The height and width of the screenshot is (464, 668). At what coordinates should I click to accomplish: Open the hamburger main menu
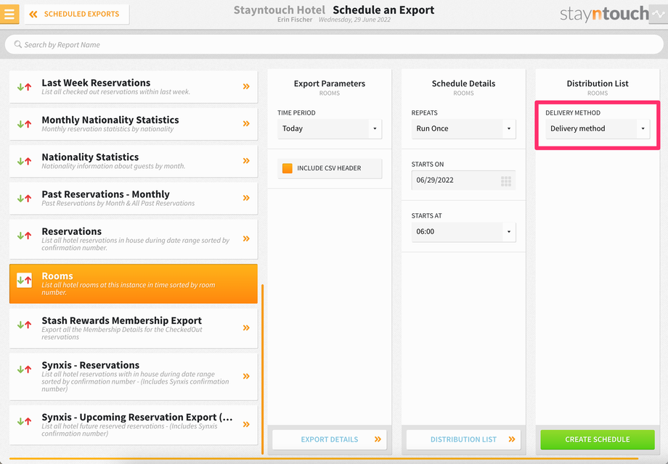[x=9, y=14]
